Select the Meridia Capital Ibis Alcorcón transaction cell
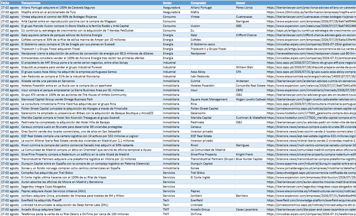 click(91, 118)
